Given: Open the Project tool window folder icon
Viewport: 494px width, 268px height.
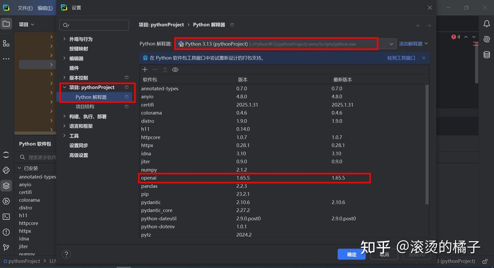Looking at the screenshot, I should point(6,24).
